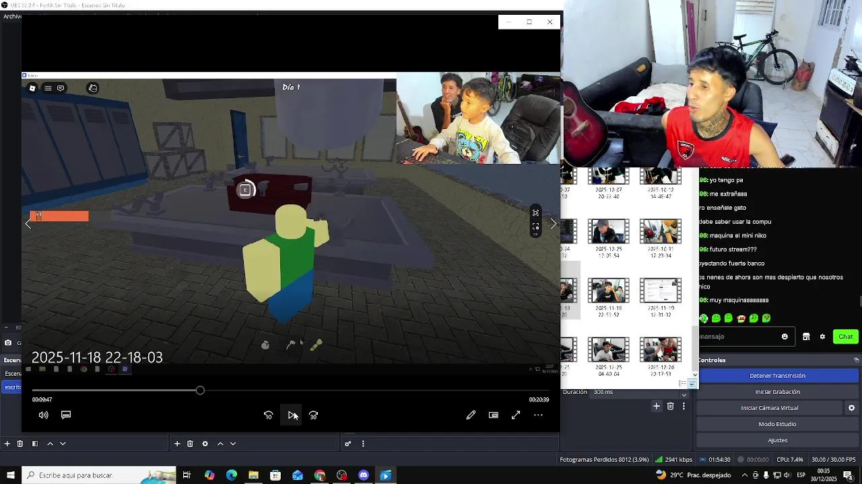Open audio mixer menu dots
This screenshot has width=862, height=484.
pyautogui.click(x=363, y=444)
